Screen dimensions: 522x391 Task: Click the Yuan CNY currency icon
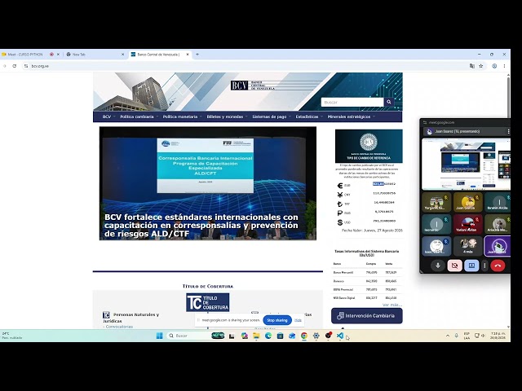[x=340, y=195]
